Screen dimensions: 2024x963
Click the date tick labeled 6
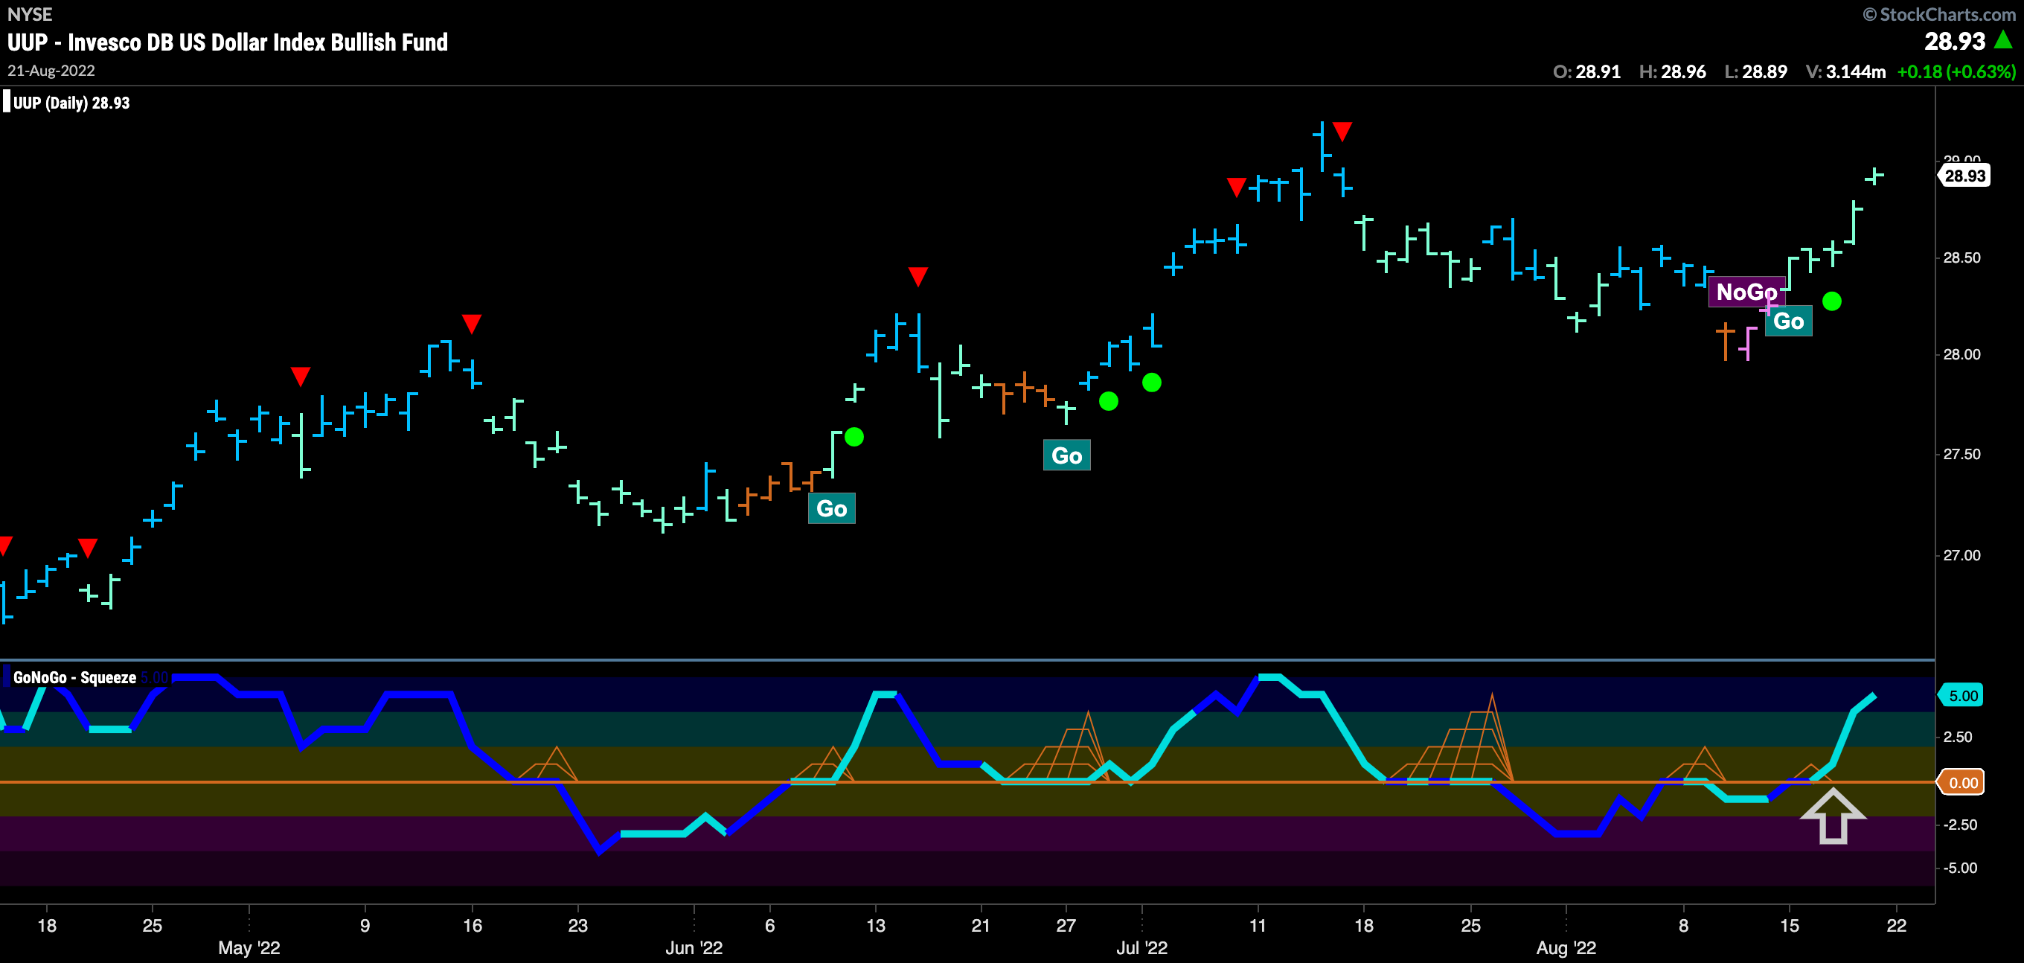pyautogui.click(x=769, y=925)
